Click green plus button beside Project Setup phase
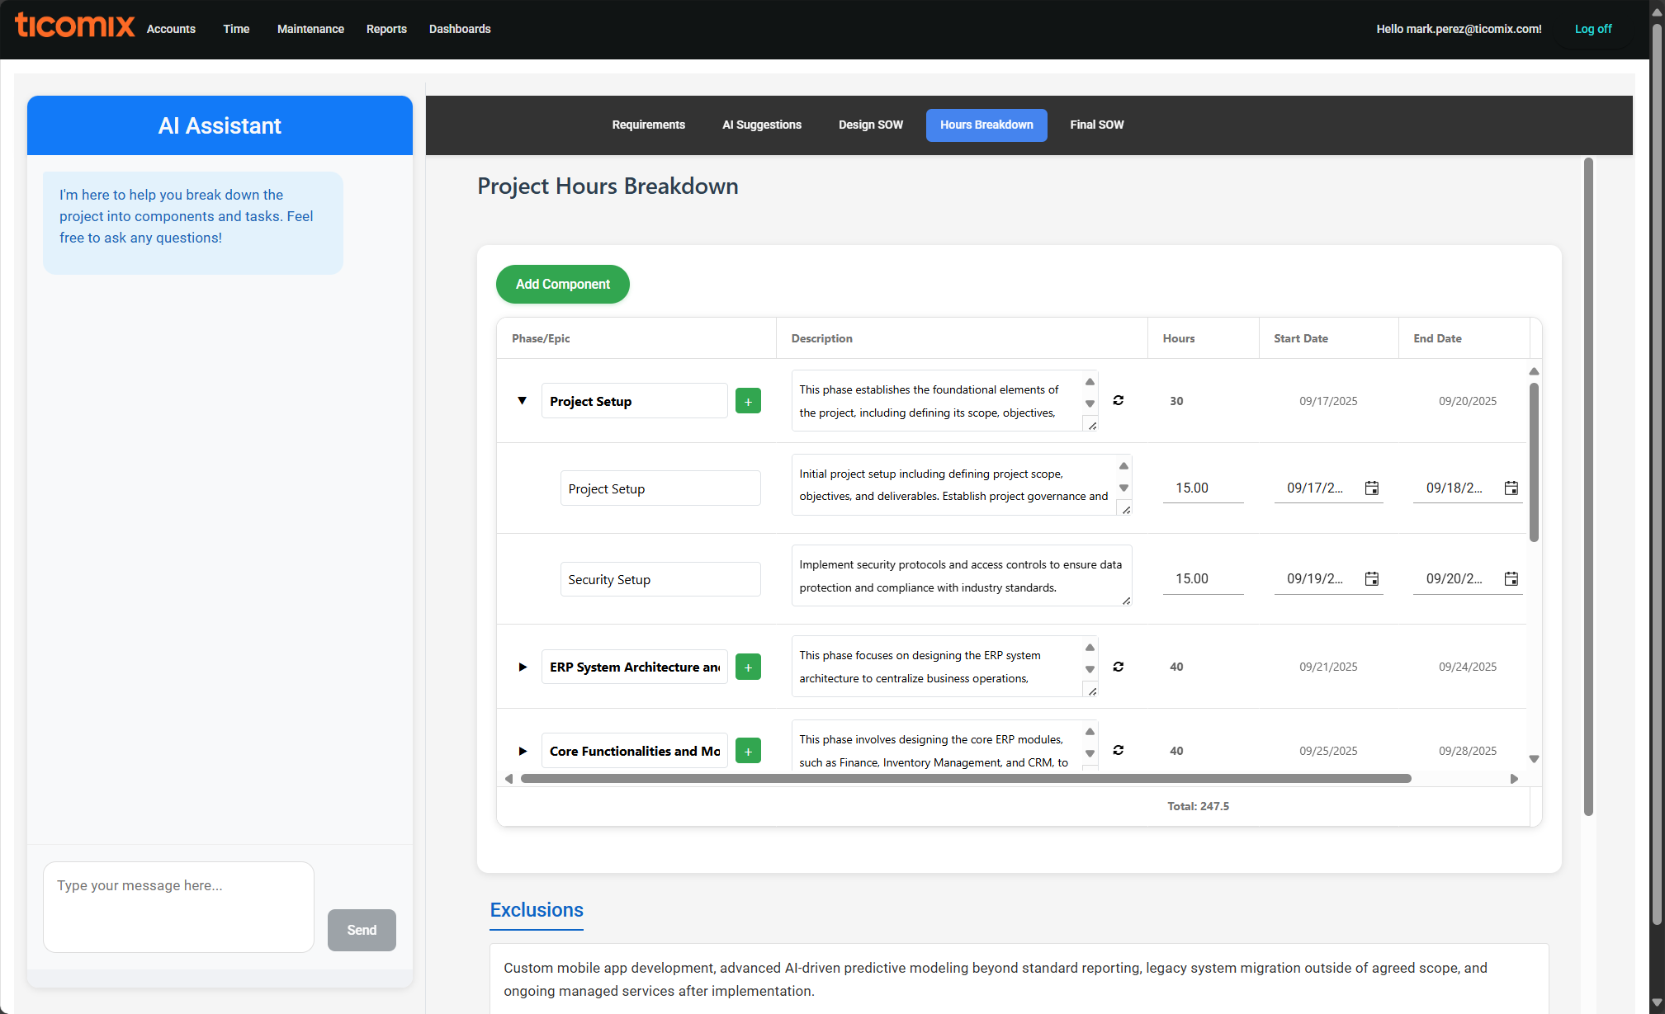Screen dimensions: 1665x1014 click(748, 402)
